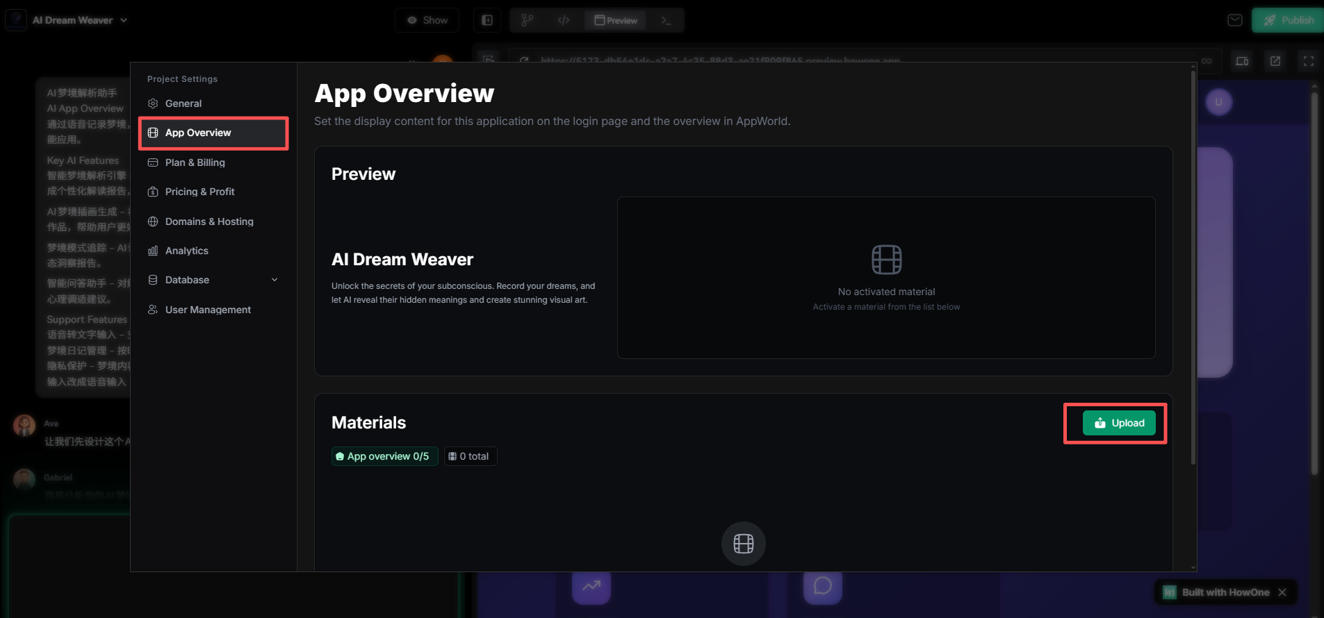Viewport: 1324px width, 618px height.
Task: Click the Pricing & Profit icon
Action: [x=153, y=192]
